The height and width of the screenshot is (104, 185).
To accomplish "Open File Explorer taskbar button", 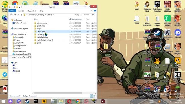I will tap(61, 101).
